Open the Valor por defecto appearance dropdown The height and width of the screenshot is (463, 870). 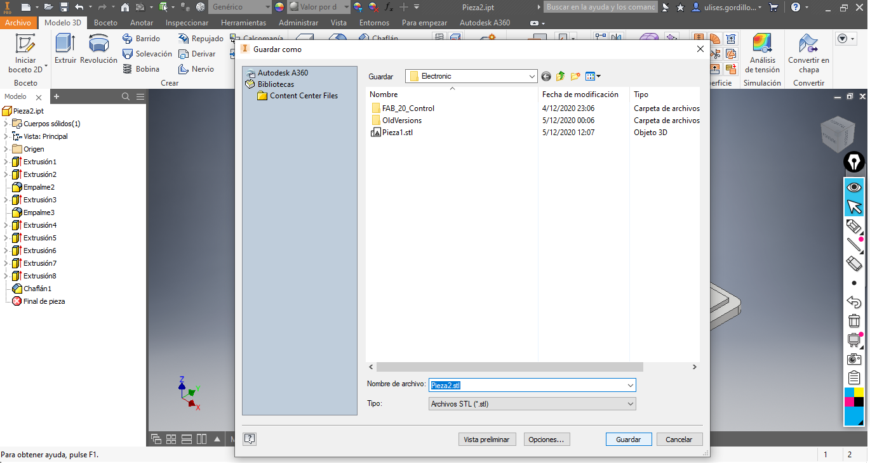(x=319, y=7)
